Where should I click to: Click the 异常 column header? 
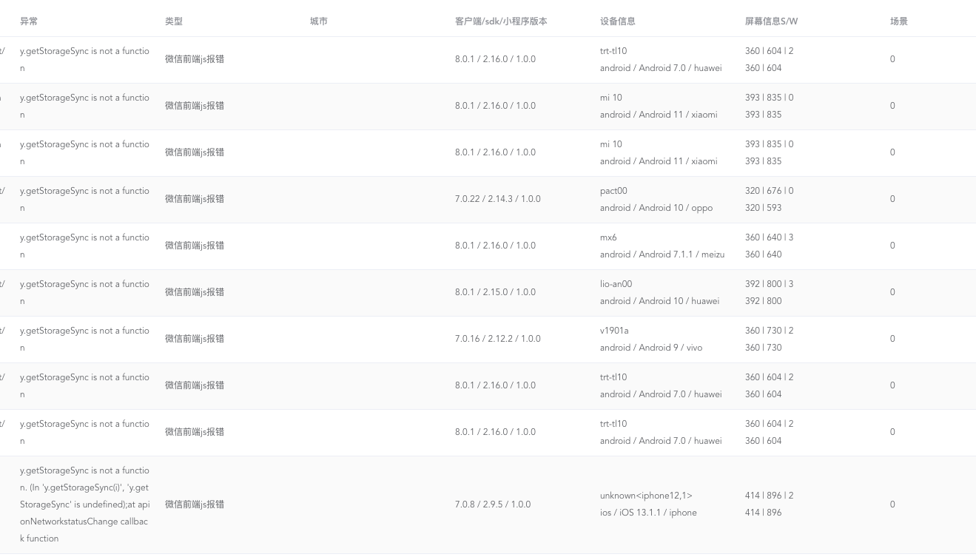[29, 21]
